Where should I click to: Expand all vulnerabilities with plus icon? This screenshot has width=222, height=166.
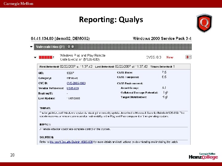click(x=69, y=47)
